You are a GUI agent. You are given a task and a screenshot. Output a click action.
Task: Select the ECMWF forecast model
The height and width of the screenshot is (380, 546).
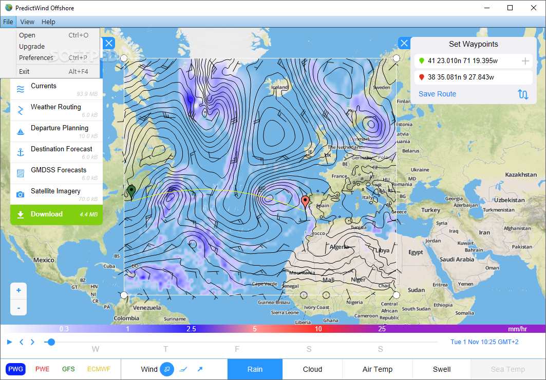click(99, 369)
